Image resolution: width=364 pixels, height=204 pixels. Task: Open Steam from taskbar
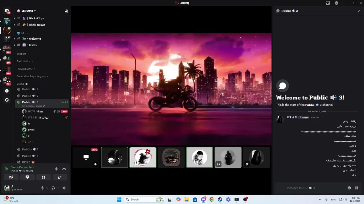[x=220, y=199]
